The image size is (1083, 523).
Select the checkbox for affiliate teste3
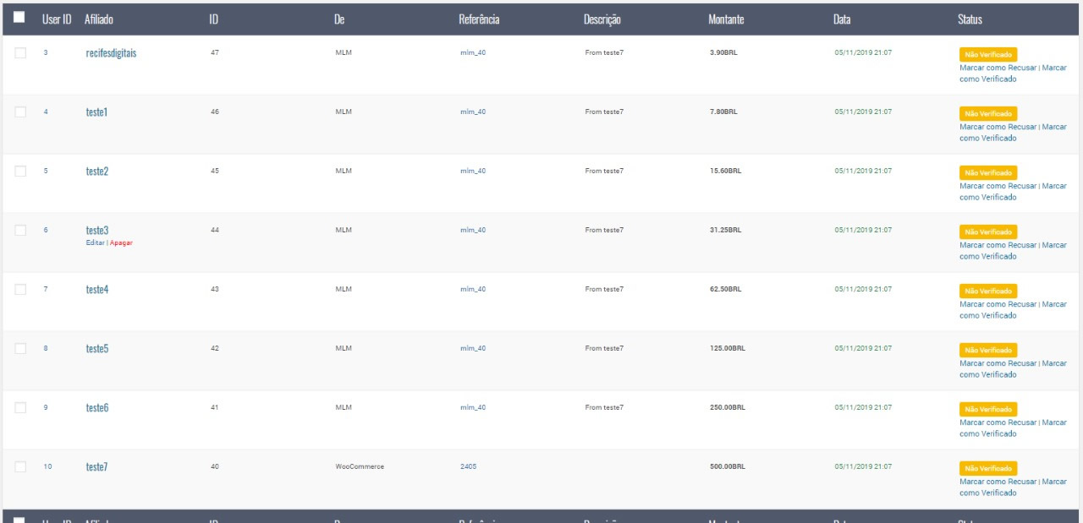pos(21,231)
